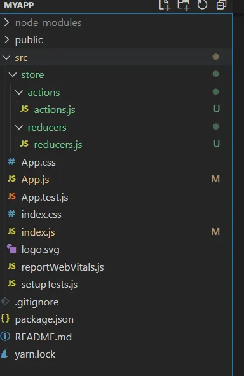Click the orange JS test icon beside App.test.js
The height and width of the screenshot is (376, 244).
pos(11,196)
